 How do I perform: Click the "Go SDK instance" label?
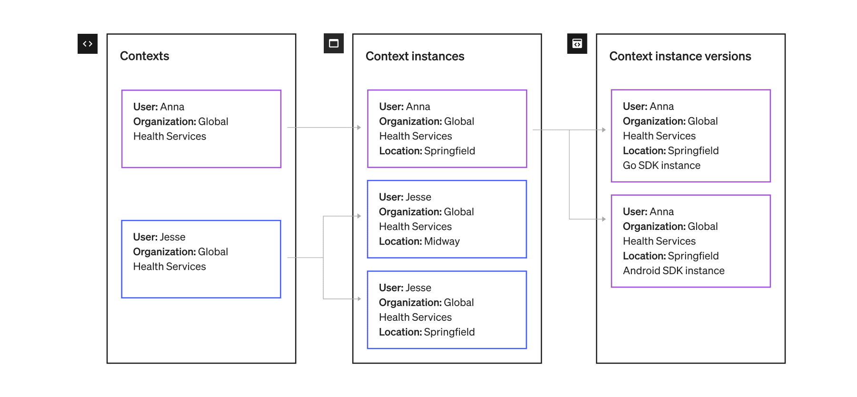pos(661,166)
